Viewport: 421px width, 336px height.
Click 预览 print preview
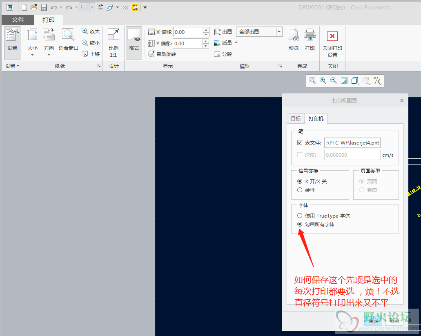pos(294,40)
